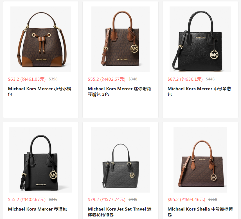Image resolution: width=241 pixels, height=219 pixels.
Task: Open Michael Kors Sheila 中号徽标挎包 title
Action: (200, 212)
